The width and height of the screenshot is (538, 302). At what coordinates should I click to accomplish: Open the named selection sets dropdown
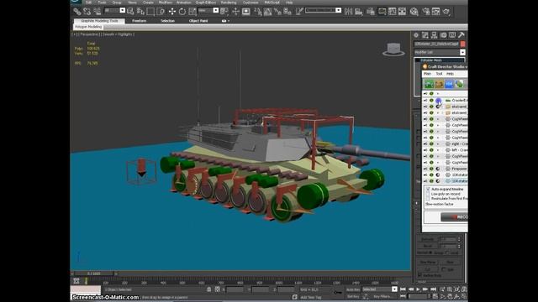tap(339, 10)
